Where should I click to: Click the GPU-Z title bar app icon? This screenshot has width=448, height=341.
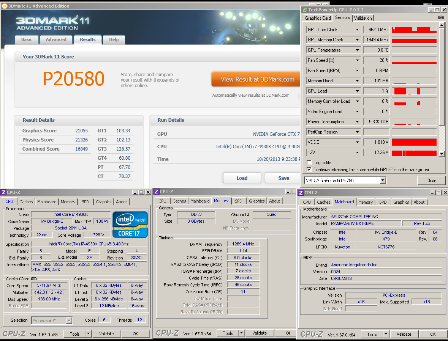click(x=304, y=10)
